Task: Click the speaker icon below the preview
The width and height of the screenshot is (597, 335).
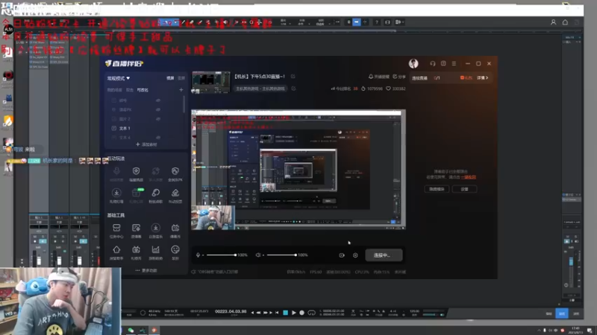Action: point(257,255)
